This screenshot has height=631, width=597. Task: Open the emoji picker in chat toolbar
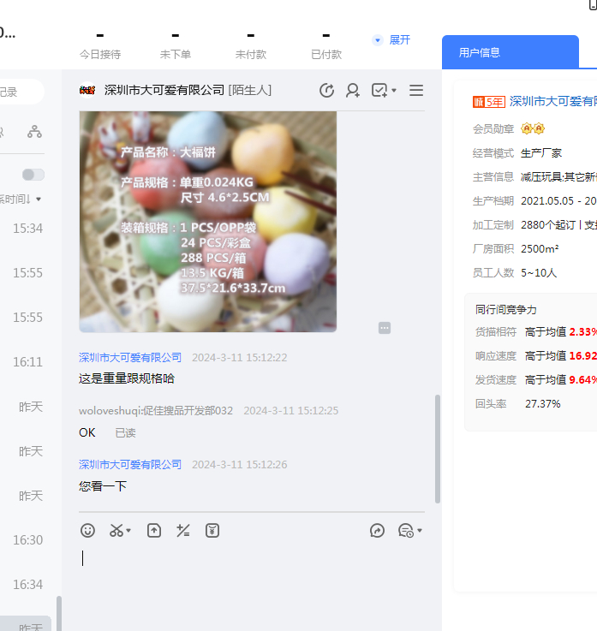87,531
